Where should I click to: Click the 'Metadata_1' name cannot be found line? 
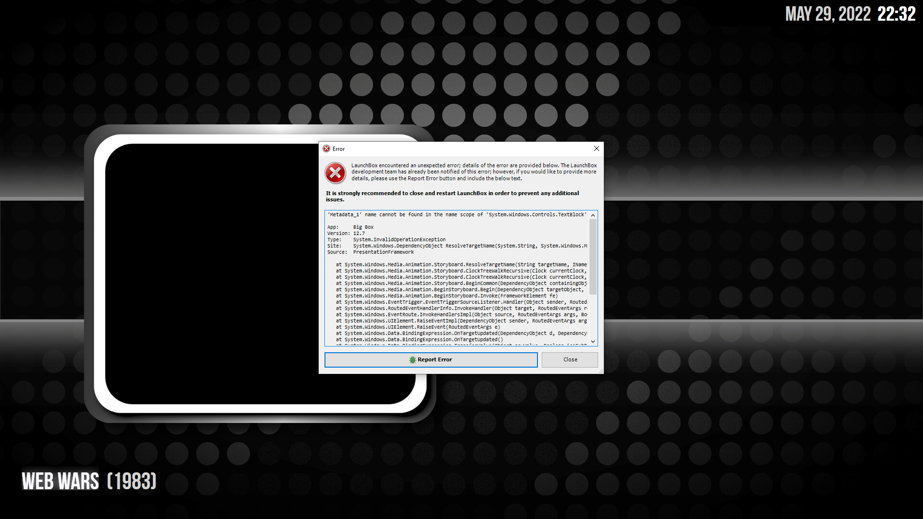[x=457, y=214]
